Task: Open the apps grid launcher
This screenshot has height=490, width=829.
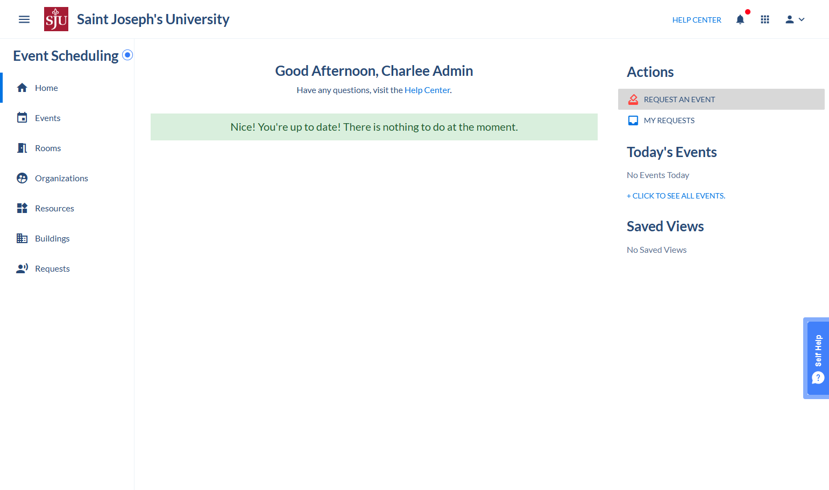Action: click(x=765, y=19)
